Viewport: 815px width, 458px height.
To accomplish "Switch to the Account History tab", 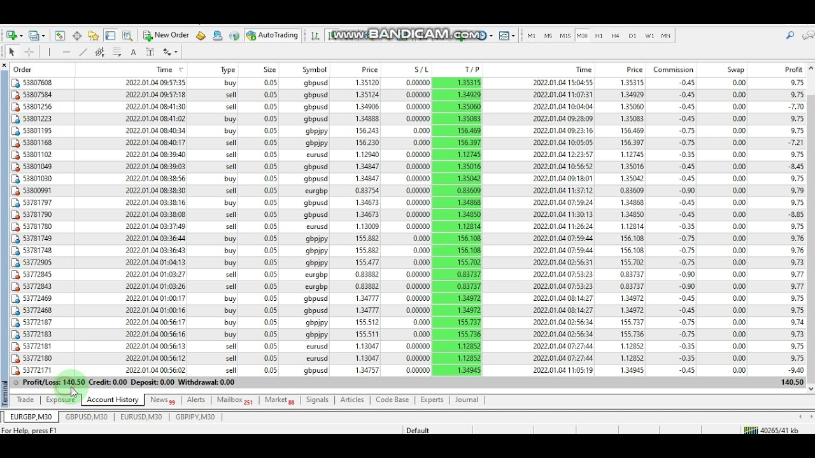I will click(113, 399).
